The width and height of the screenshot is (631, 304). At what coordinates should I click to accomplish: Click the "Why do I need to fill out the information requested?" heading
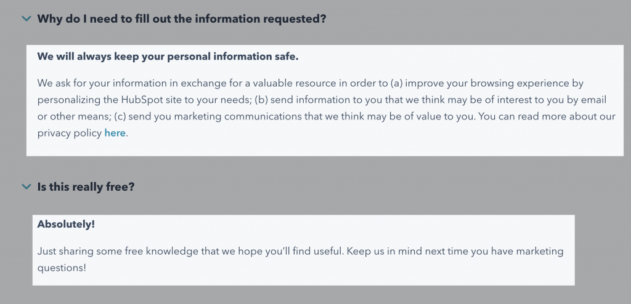tap(182, 19)
